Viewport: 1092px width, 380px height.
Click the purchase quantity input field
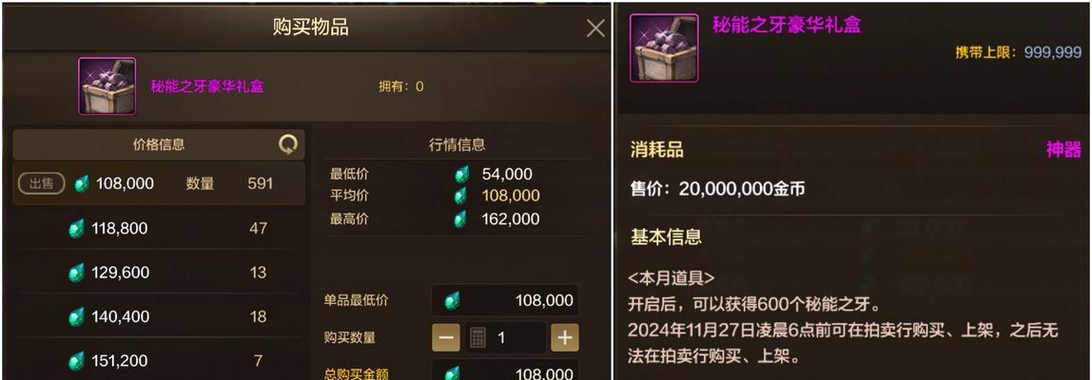tap(506, 338)
